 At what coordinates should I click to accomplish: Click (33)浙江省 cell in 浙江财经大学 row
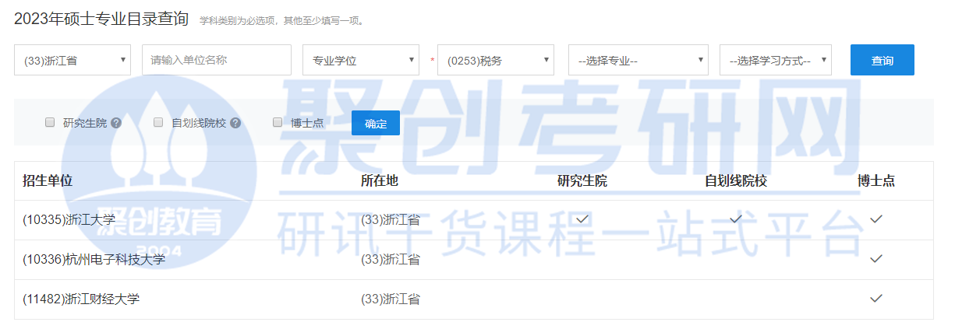pyautogui.click(x=391, y=299)
